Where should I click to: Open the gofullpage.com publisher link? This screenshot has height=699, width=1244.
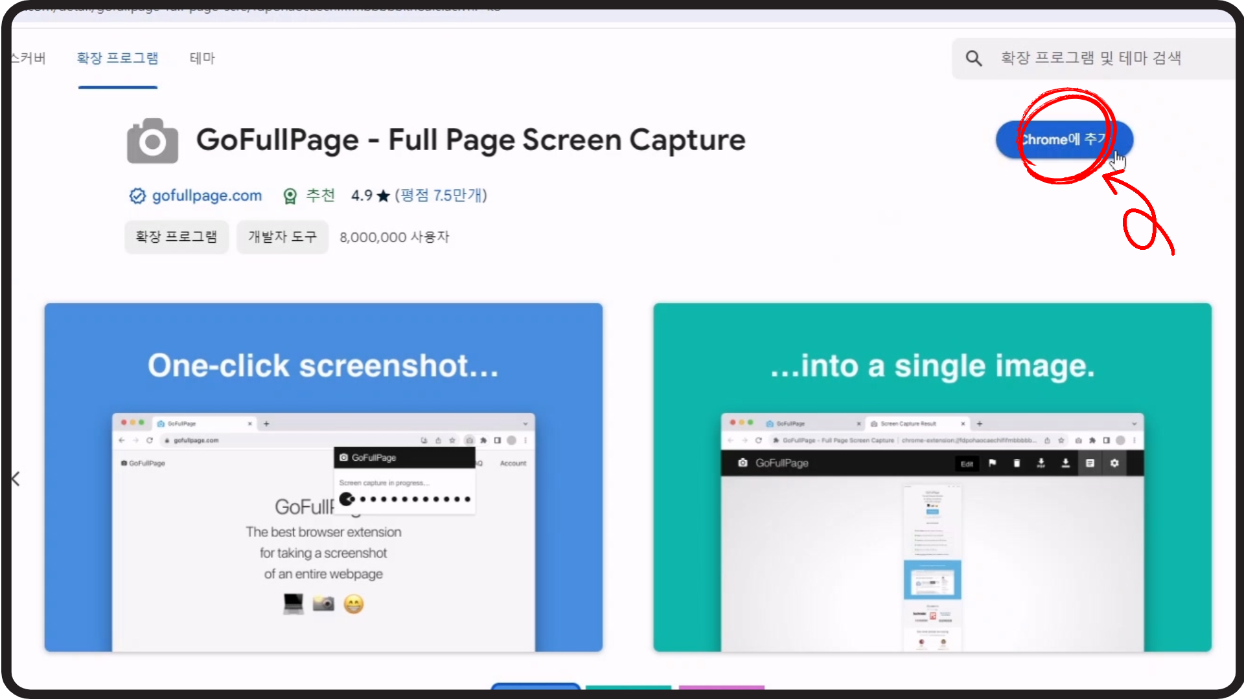(207, 195)
